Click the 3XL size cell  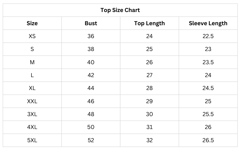pos(32,114)
